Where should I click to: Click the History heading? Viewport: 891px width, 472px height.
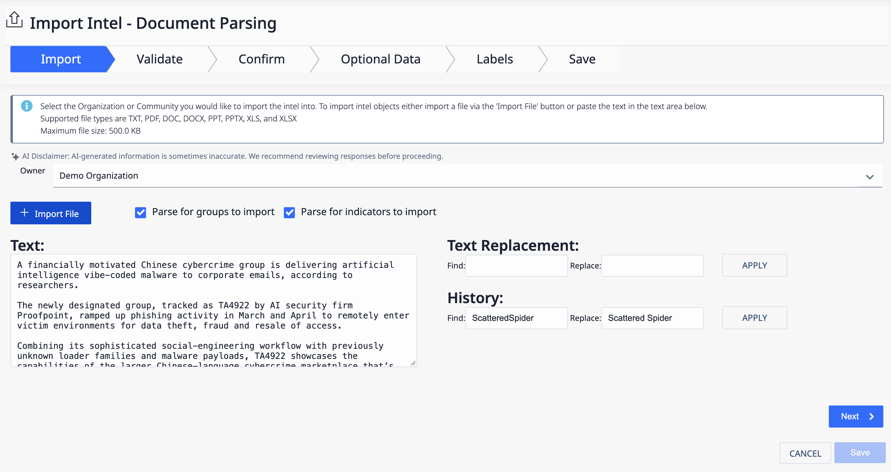tap(475, 298)
